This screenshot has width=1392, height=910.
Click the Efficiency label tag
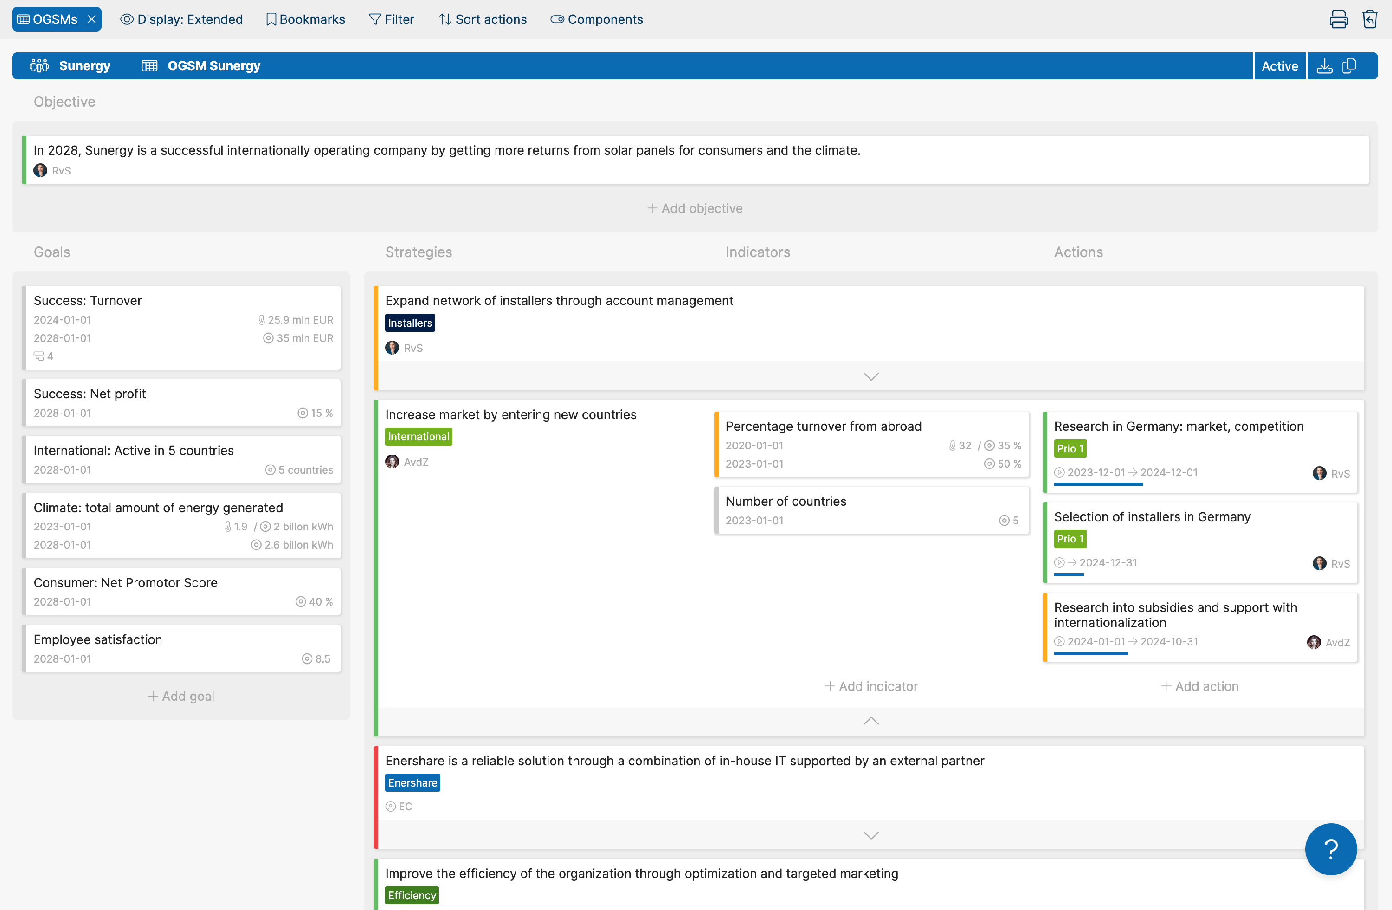(412, 895)
